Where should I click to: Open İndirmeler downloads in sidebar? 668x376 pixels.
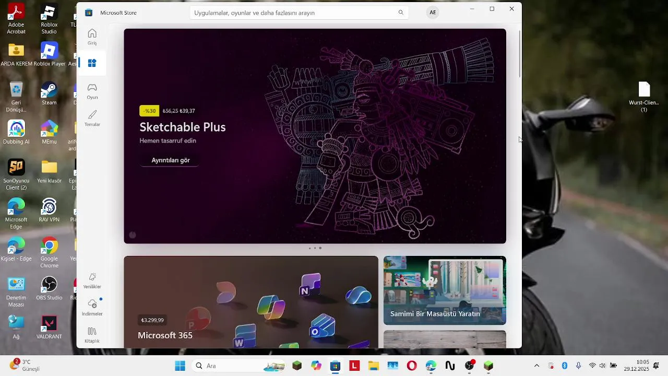pos(92,308)
